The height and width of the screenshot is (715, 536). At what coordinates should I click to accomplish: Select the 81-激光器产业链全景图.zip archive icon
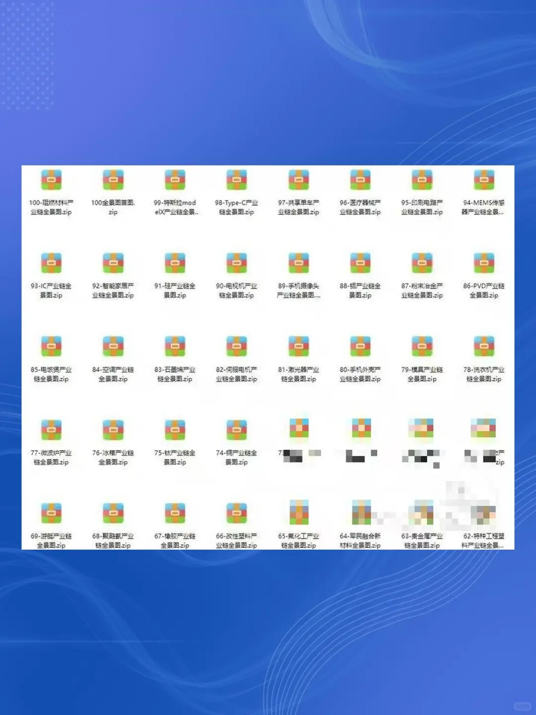tap(299, 347)
